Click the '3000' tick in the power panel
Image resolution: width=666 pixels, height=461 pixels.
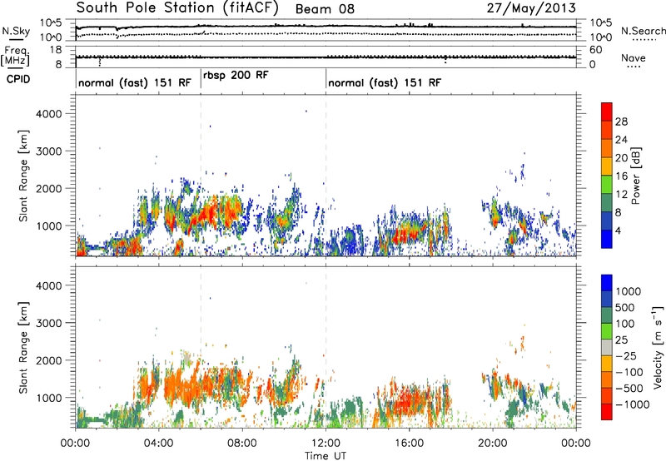click(x=48, y=151)
